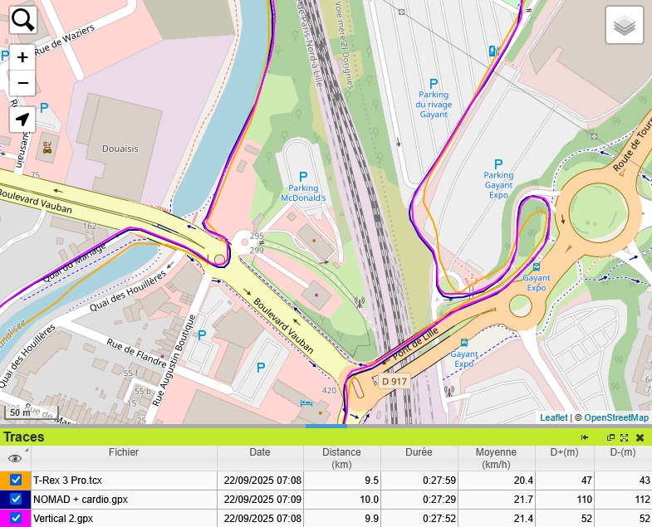Click the Traces panel collapse-left icon

[585, 437]
